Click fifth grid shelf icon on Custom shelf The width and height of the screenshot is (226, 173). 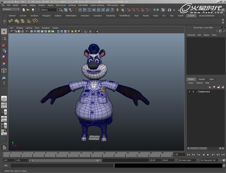click(35, 21)
